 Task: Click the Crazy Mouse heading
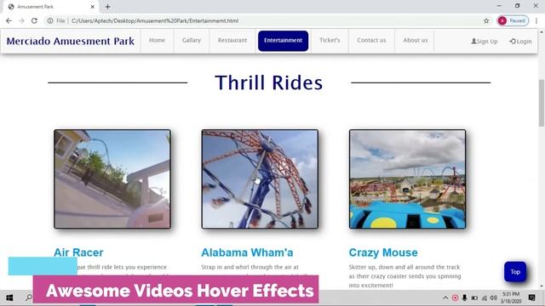point(383,252)
